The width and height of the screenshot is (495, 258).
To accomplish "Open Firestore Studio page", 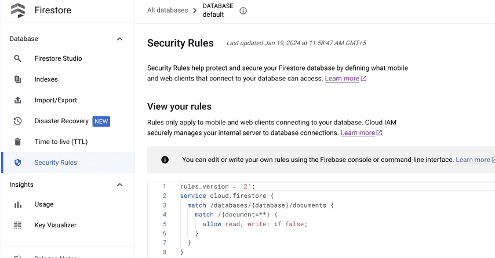I will tap(58, 58).
